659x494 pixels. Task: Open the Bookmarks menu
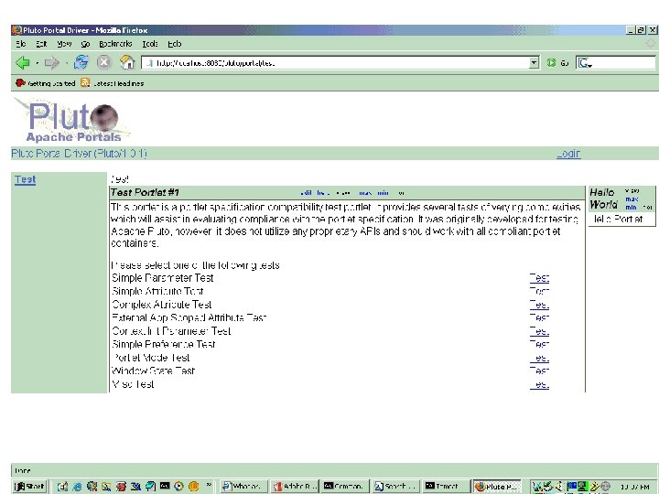click(x=115, y=44)
